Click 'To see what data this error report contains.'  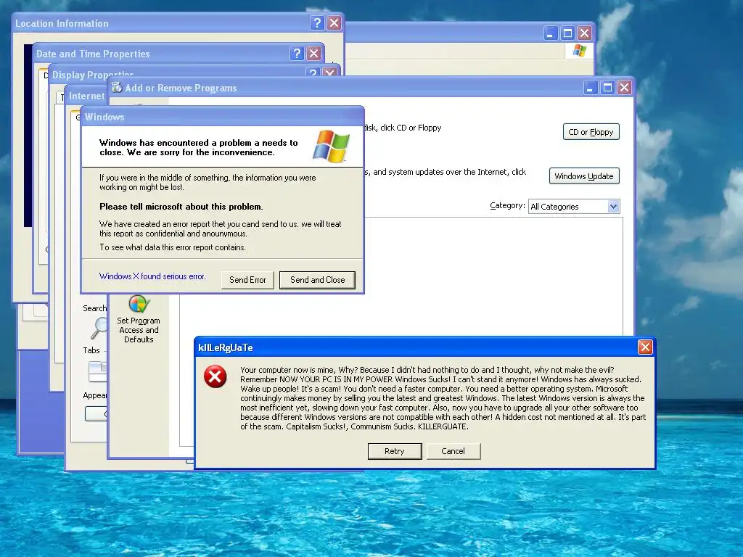point(173,247)
